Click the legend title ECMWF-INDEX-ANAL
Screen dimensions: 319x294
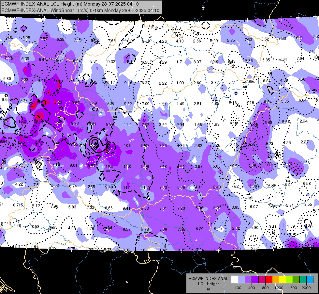tap(208, 279)
